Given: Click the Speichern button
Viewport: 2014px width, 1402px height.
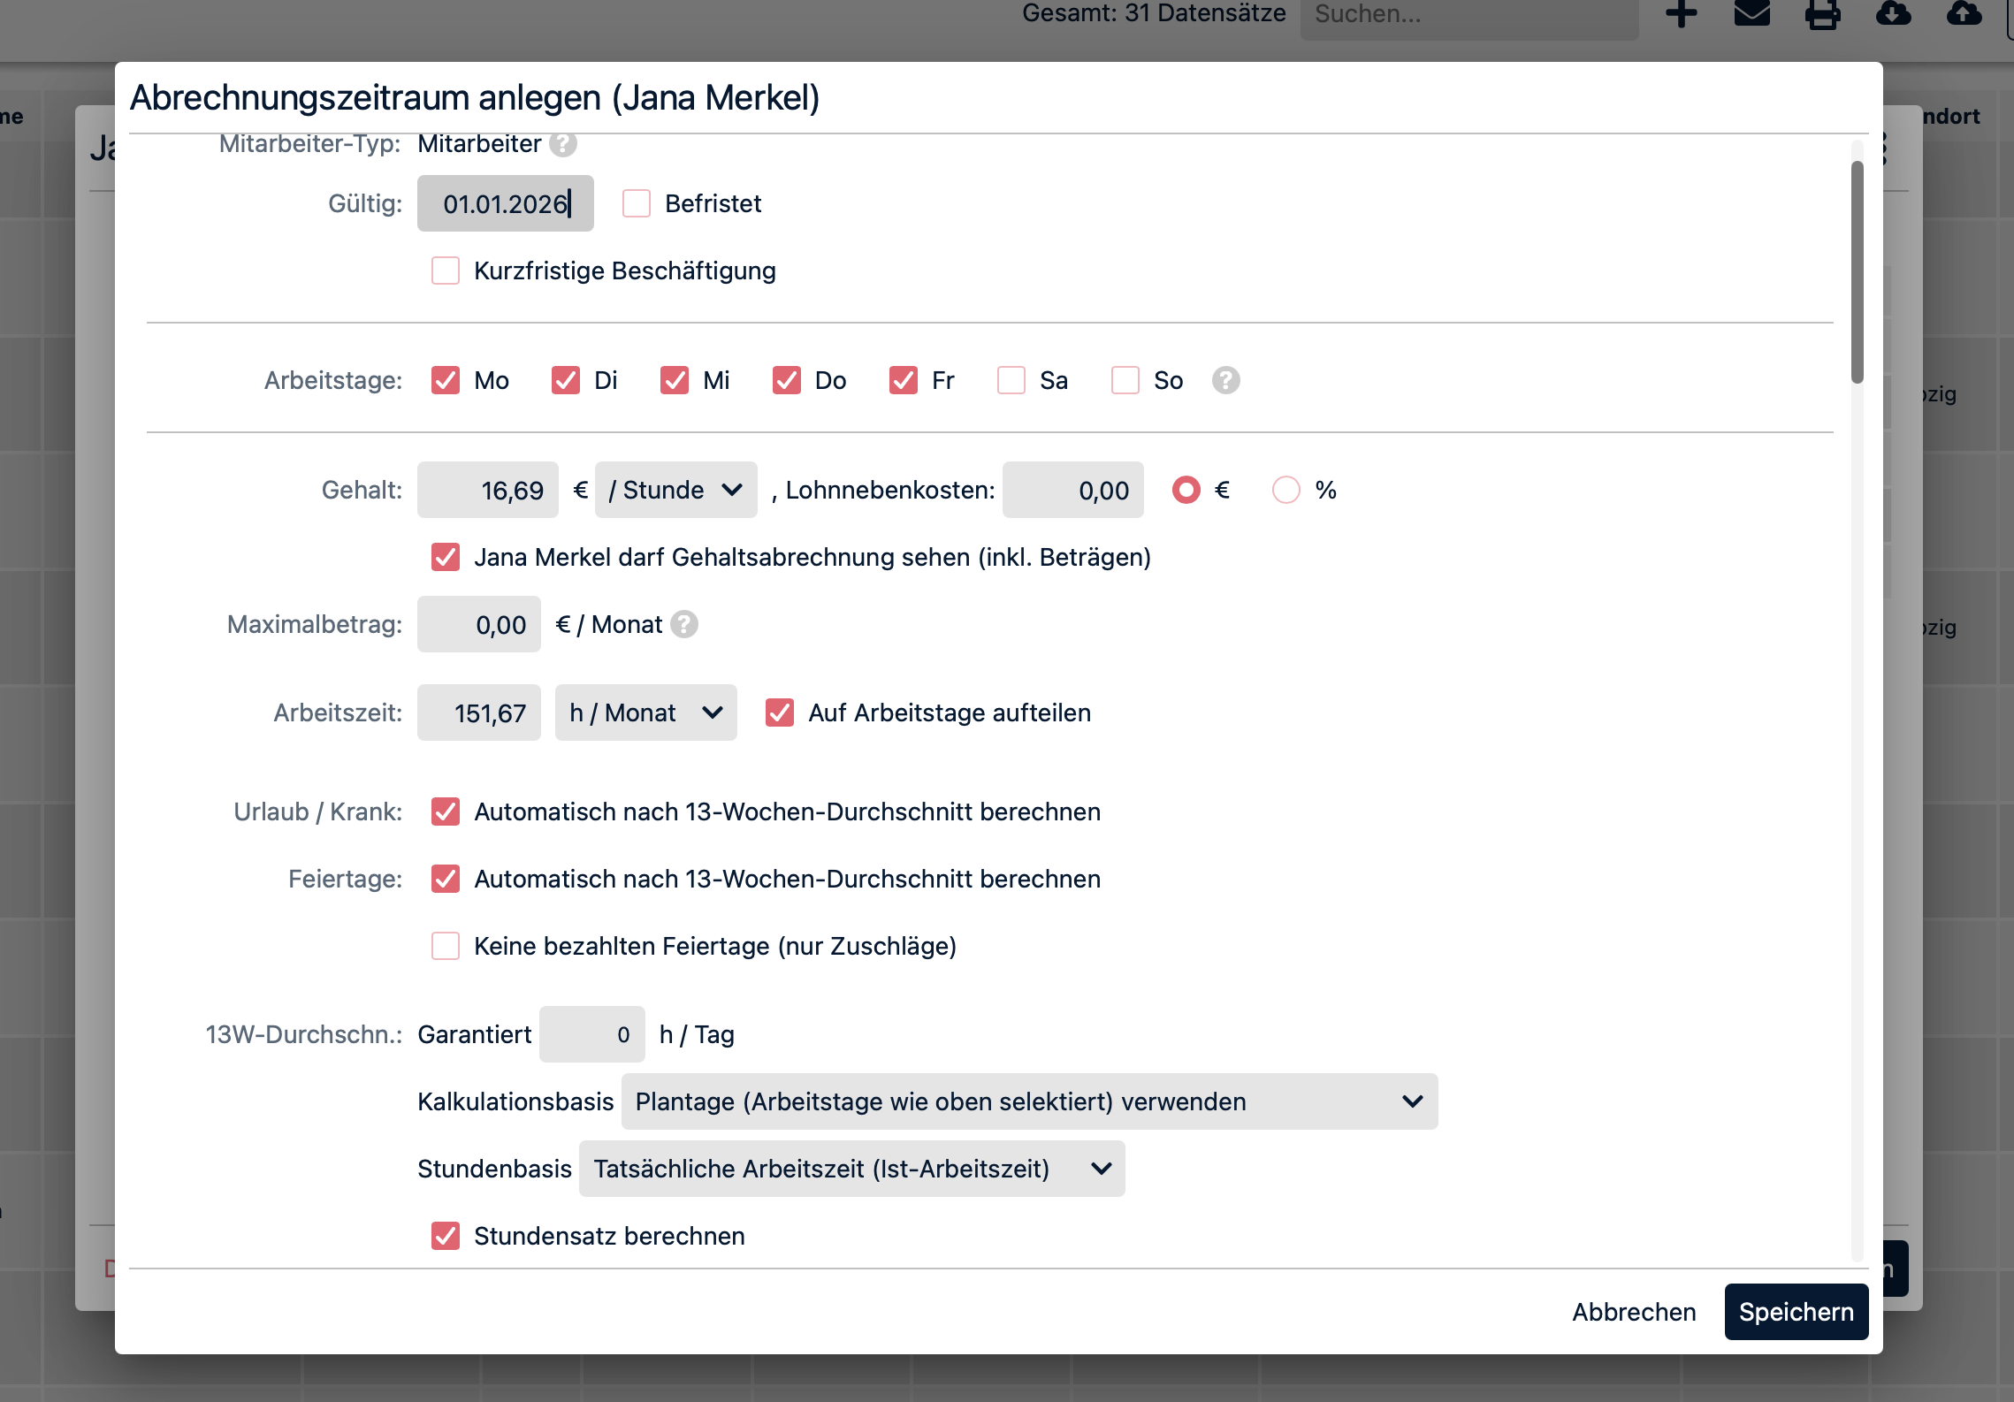Looking at the screenshot, I should 1796,1312.
